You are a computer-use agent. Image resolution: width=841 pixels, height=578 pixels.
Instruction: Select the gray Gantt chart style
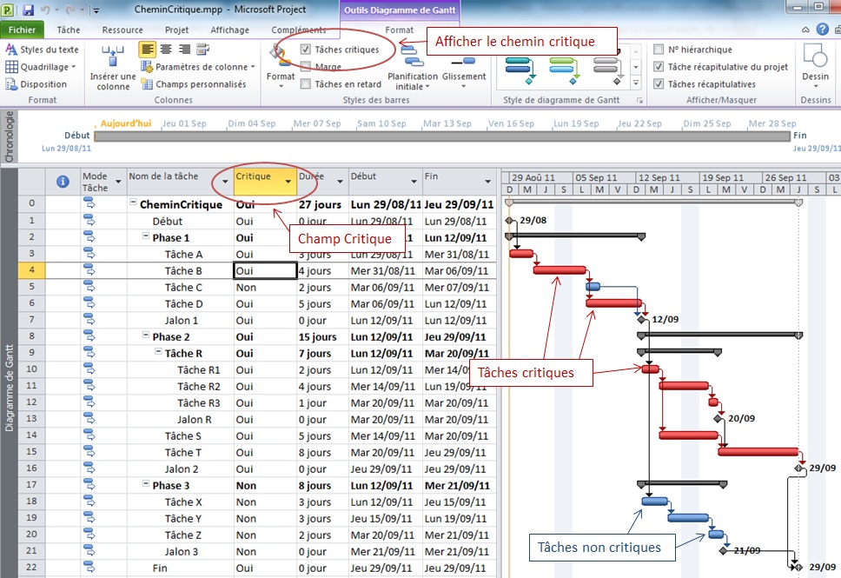coord(607,70)
